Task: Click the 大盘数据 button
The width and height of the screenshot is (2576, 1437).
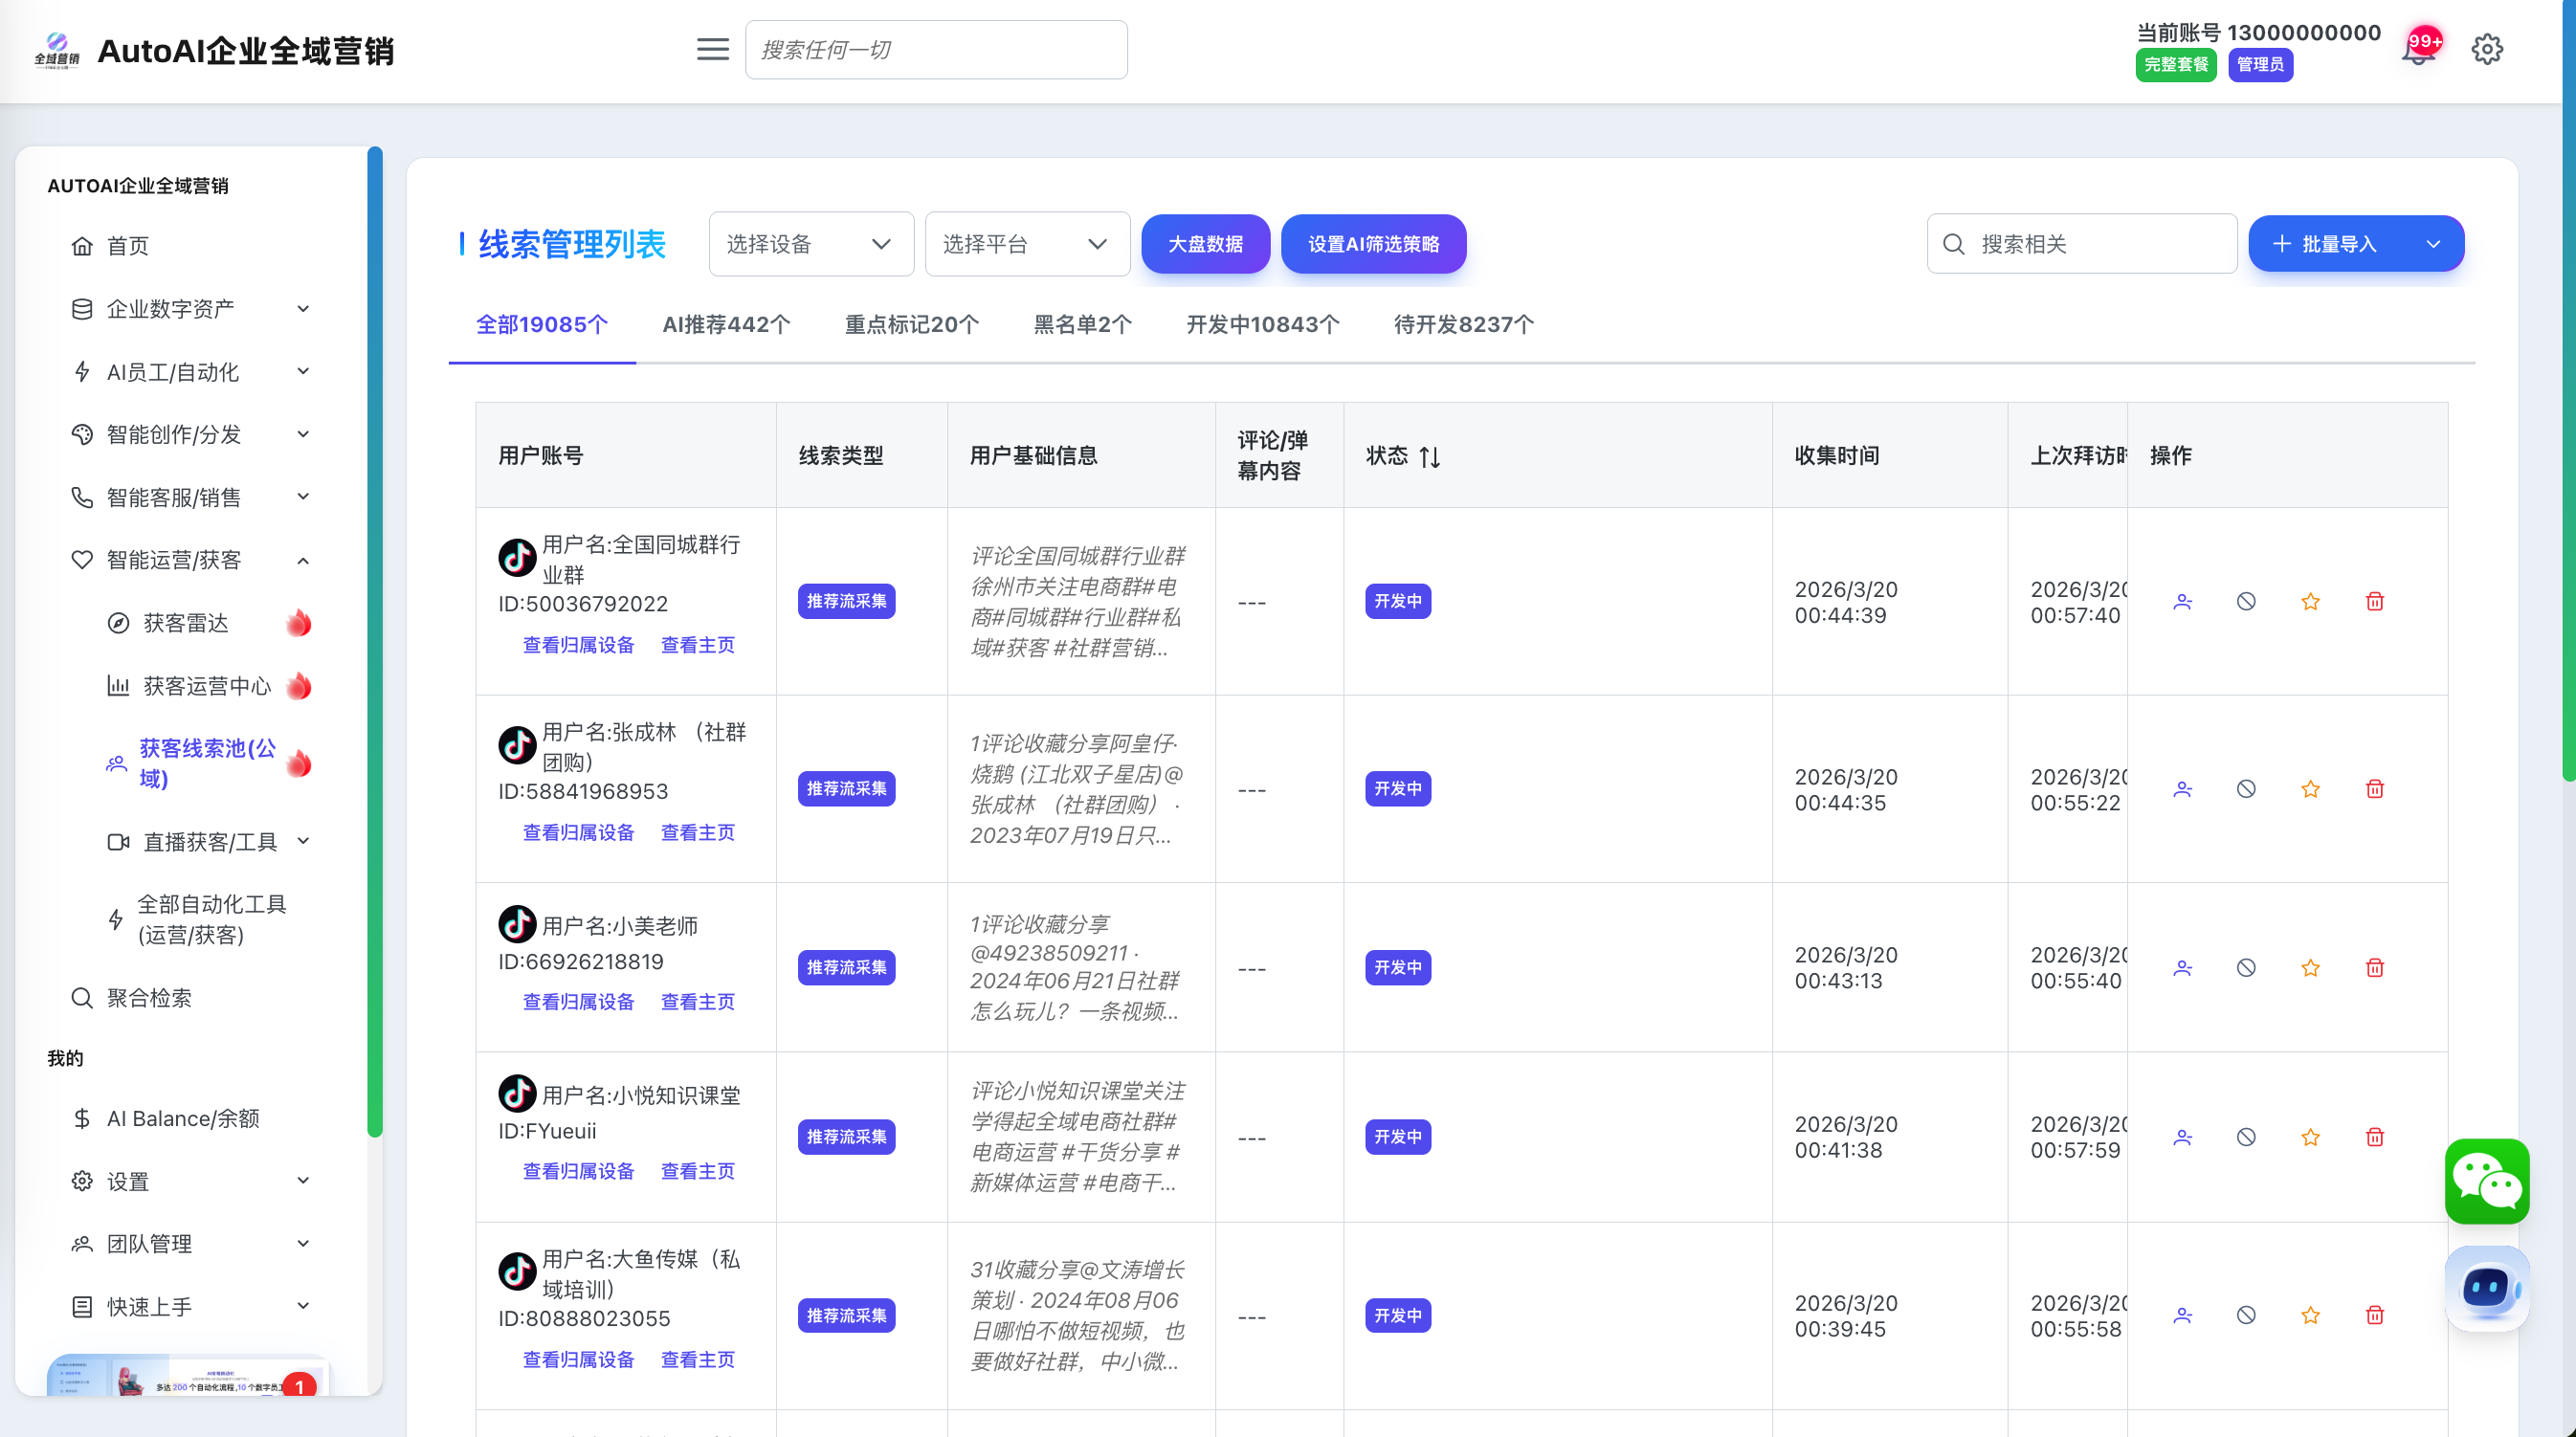Action: click(1205, 244)
